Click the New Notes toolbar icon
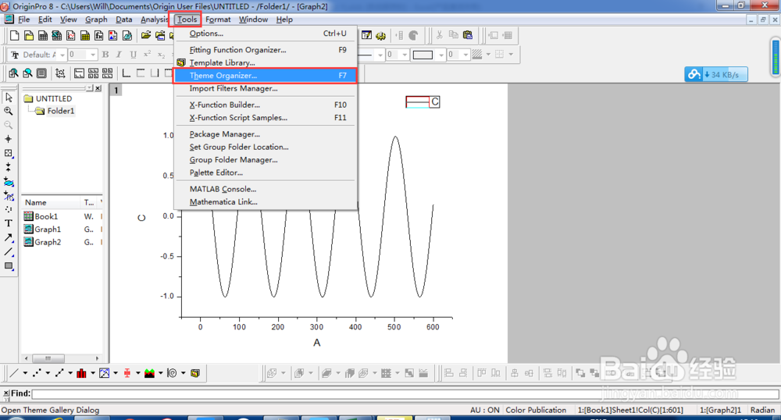This screenshot has width=781, height=420. [x=127, y=35]
